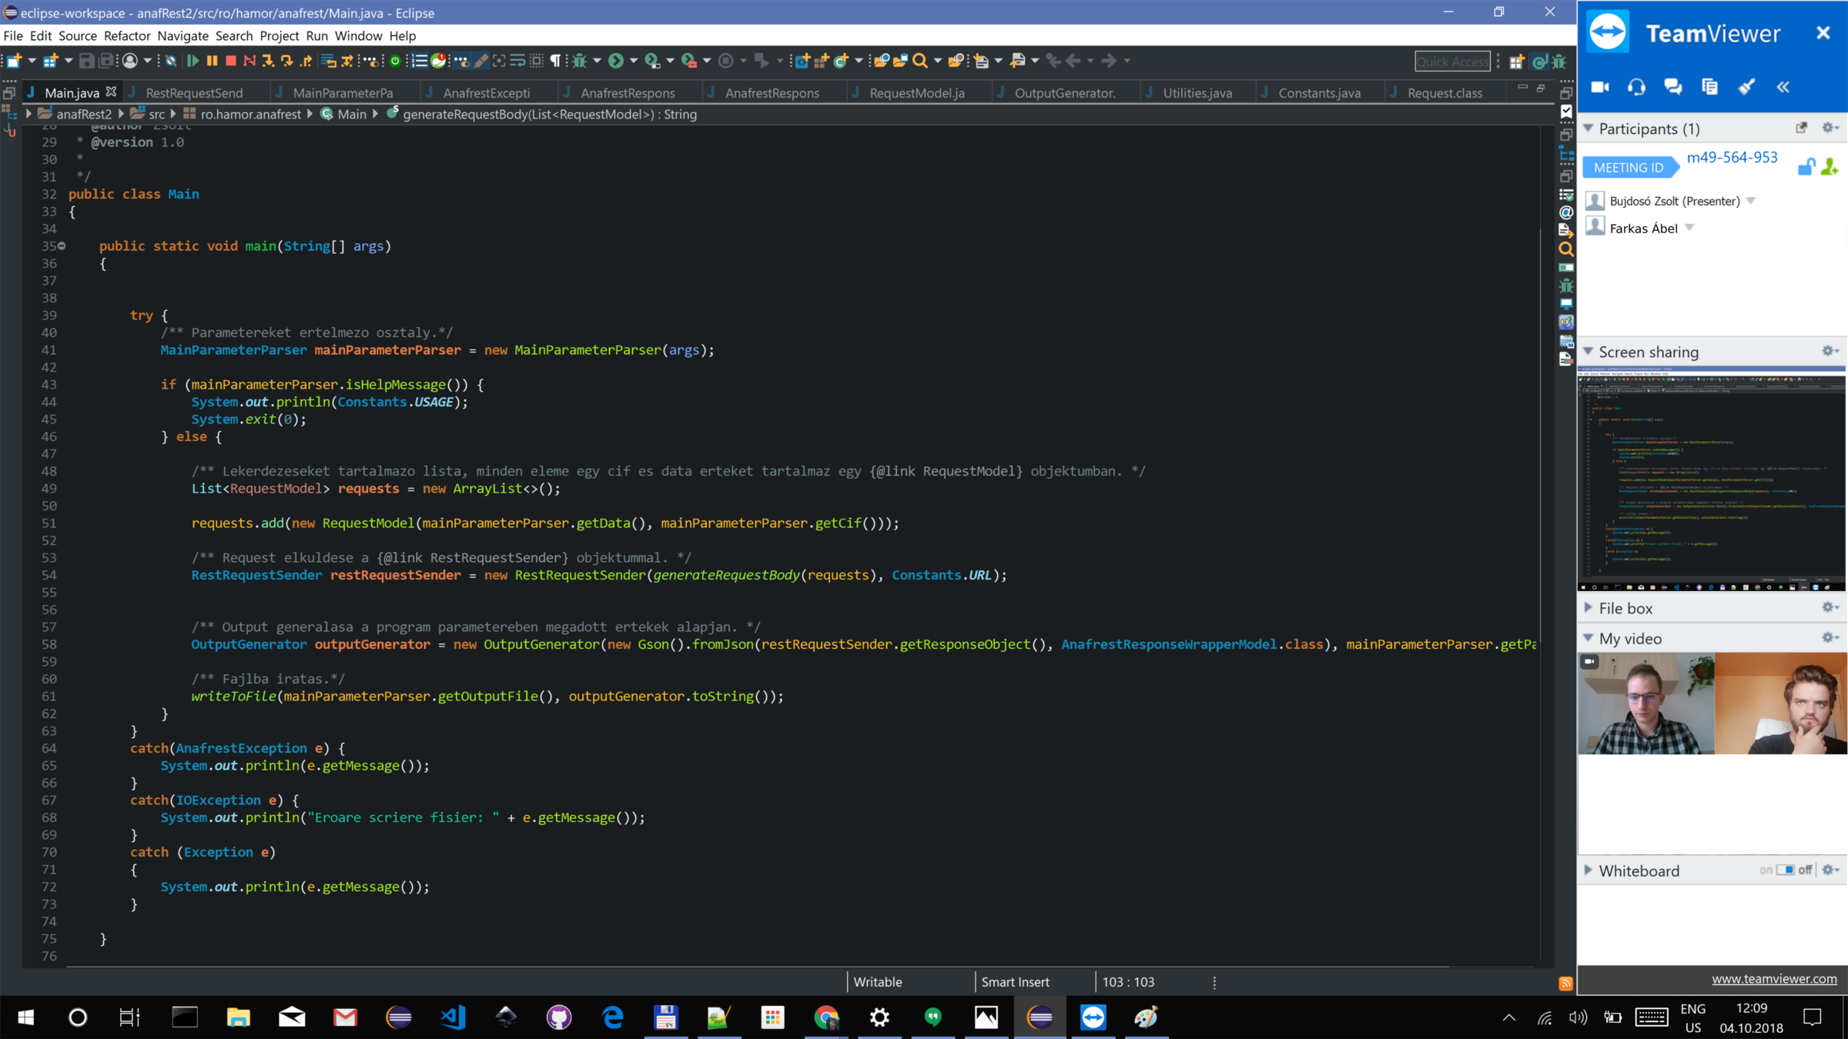
Task: Click the MEETING ID label button
Action: 1629,167
